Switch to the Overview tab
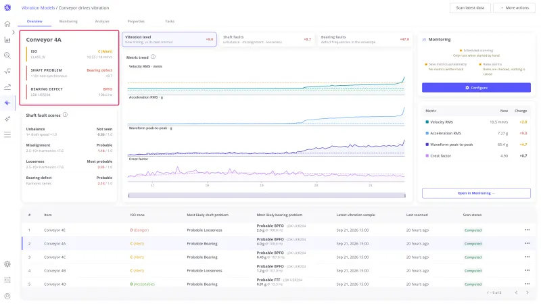Image resolution: width=541 pixels, height=304 pixels. [34, 22]
